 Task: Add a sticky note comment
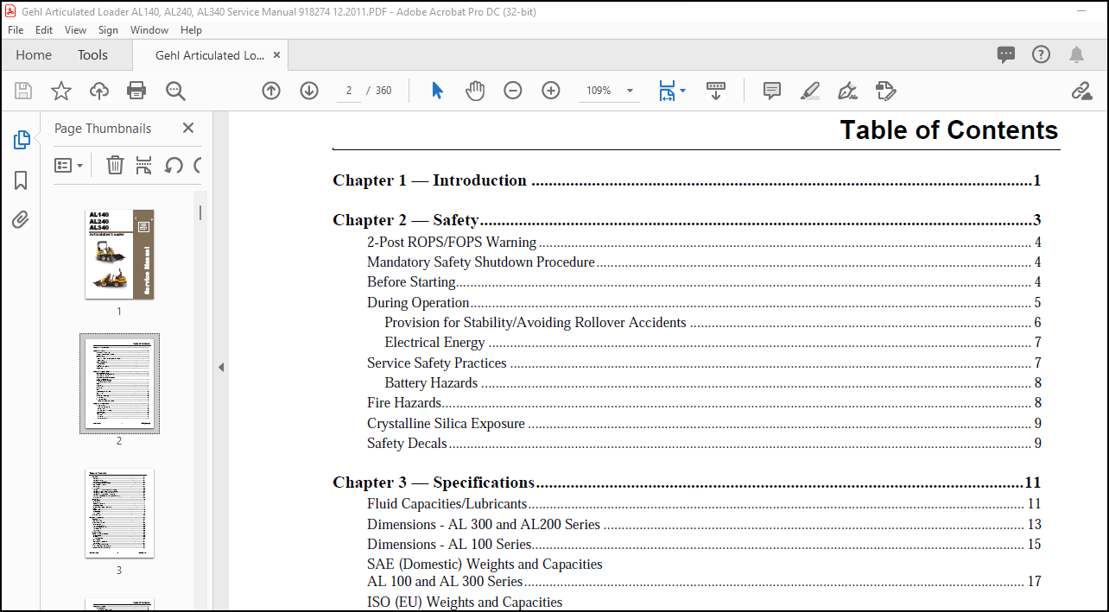[x=772, y=91]
